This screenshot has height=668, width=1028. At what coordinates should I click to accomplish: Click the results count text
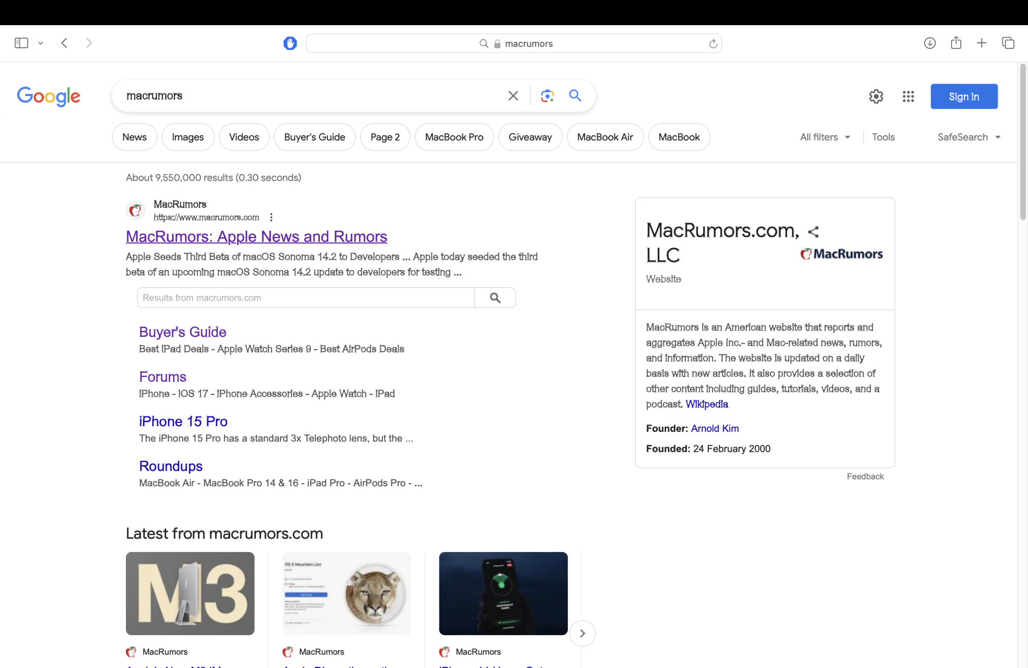point(213,178)
